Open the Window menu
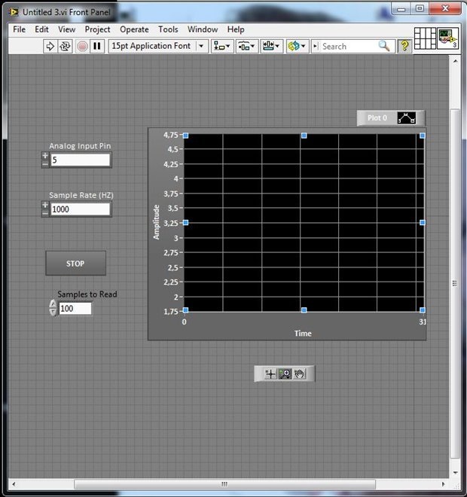Viewport: 467px width, 497px height. point(203,29)
